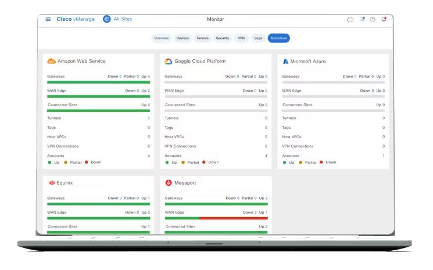Switch to the Security tab
433x270 pixels.
click(x=222, y=38)
